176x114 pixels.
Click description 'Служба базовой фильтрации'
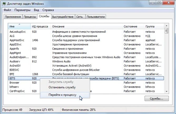71,74
